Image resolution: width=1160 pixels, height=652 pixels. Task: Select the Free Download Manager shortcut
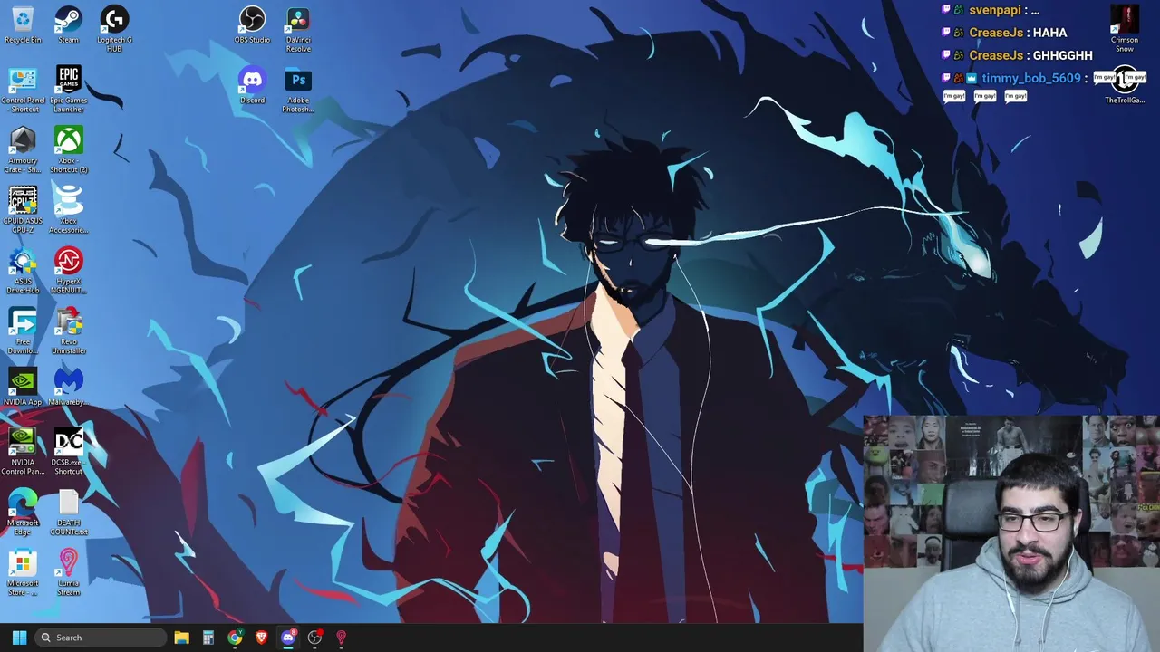[23, 331]
